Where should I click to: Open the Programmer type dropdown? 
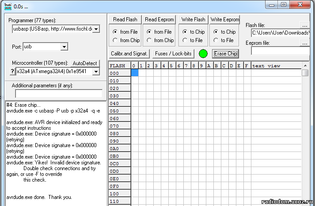pyautogui.click(x=96, y=29)
